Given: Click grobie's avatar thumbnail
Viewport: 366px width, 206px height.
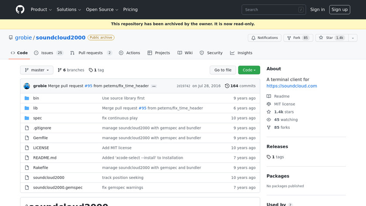Looking at the screenshot, I should point(27,86).
